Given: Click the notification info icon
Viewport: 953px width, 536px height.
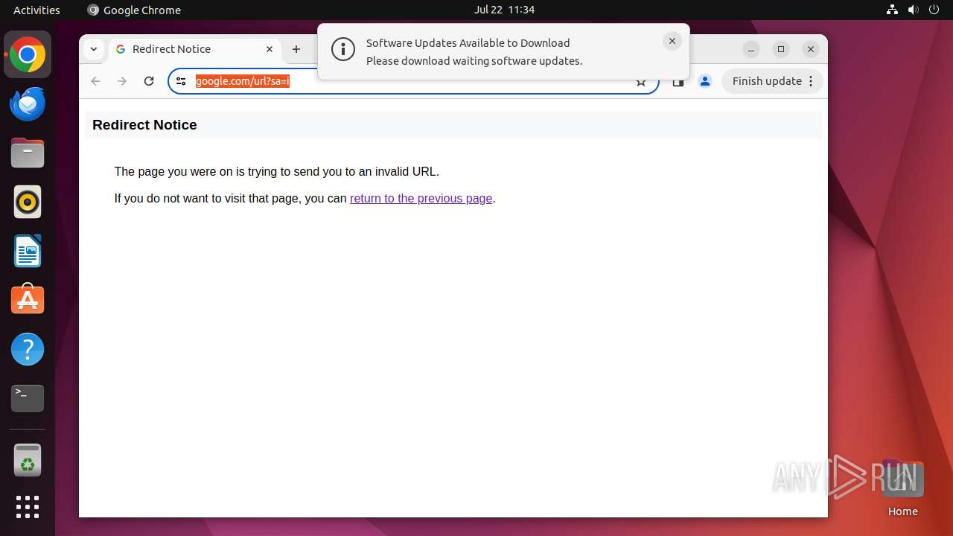Looking at the screenshot, I should click(x=342, y=51).
